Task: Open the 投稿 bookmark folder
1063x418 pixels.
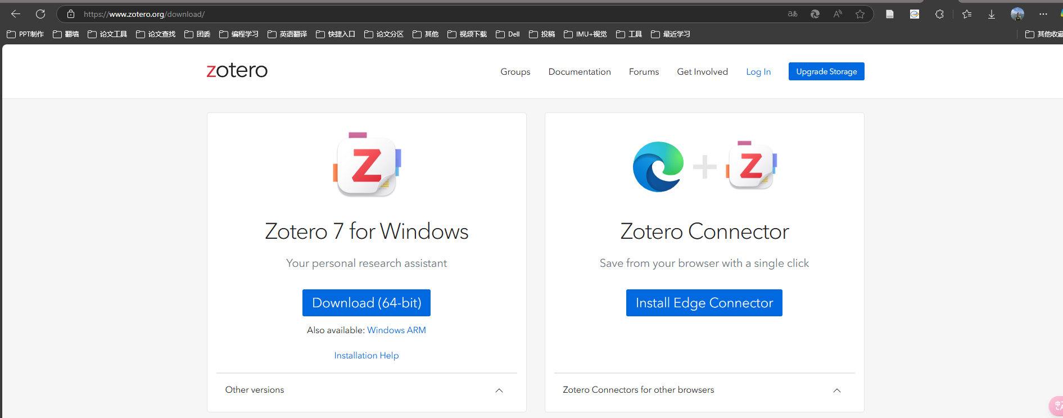Action: click(542, 34)
